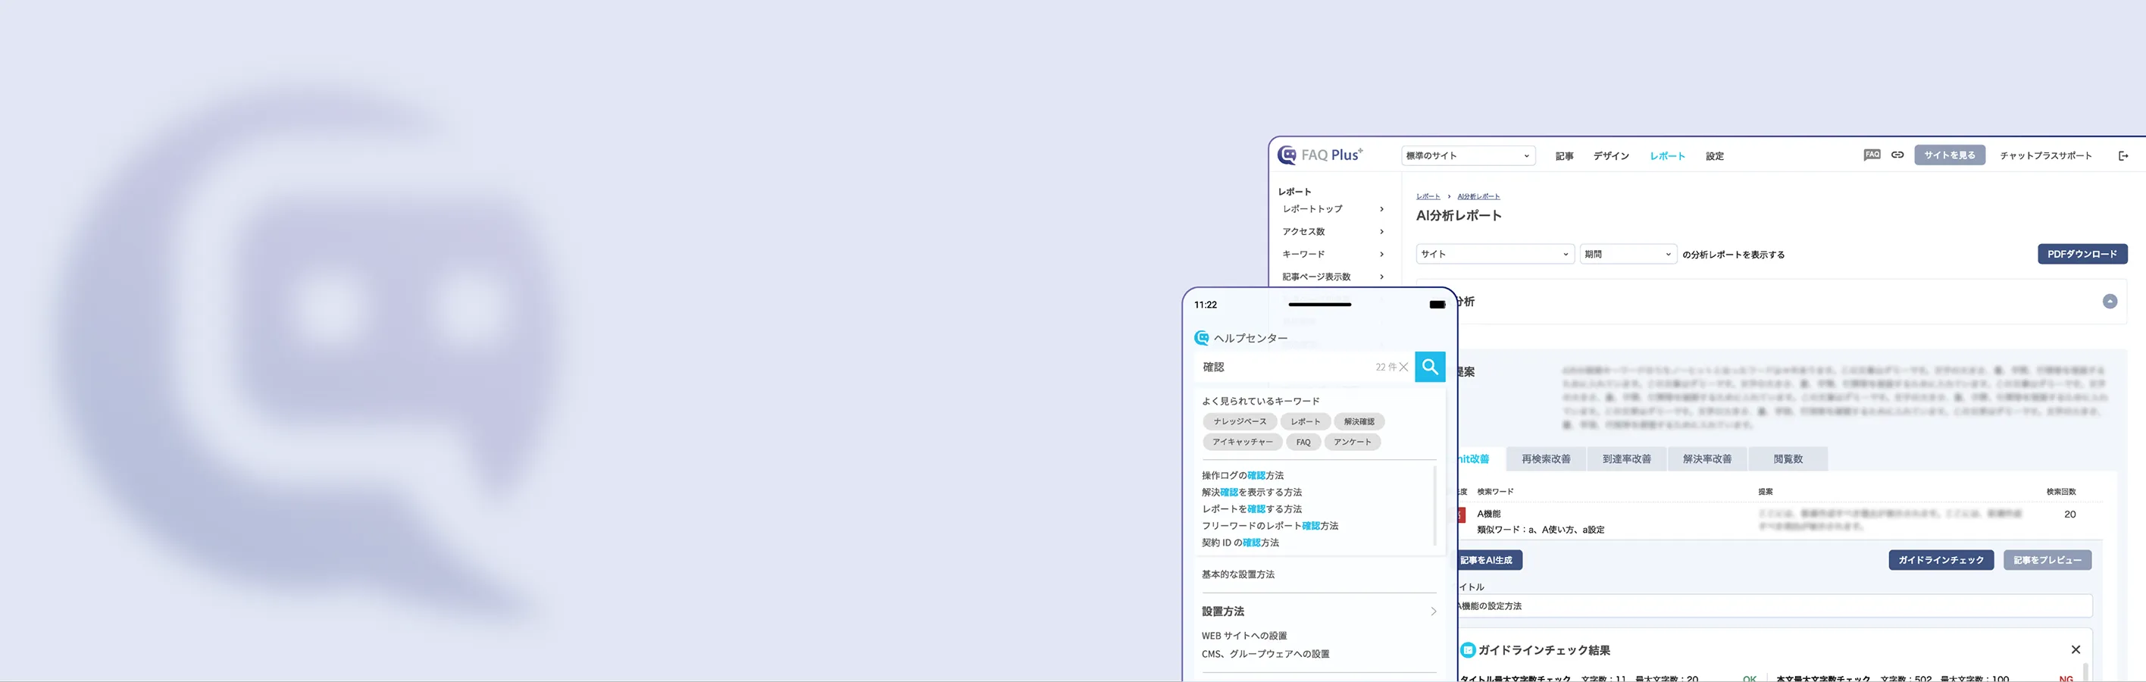The width and height of the screenshot is (2146, 682).
Task: Collapse the analysis section with round arrow
Action: click(2110, 302)
